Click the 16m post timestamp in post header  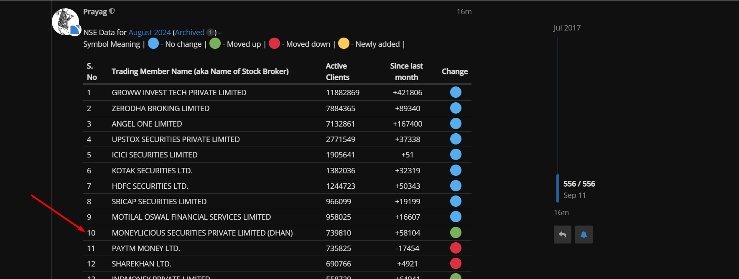(x=464, y=12)
